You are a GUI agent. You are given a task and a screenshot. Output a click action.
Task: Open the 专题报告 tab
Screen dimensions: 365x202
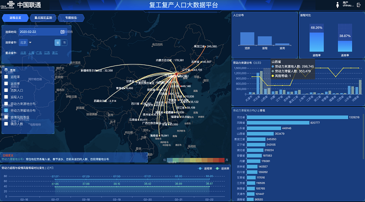pos(71,18)
